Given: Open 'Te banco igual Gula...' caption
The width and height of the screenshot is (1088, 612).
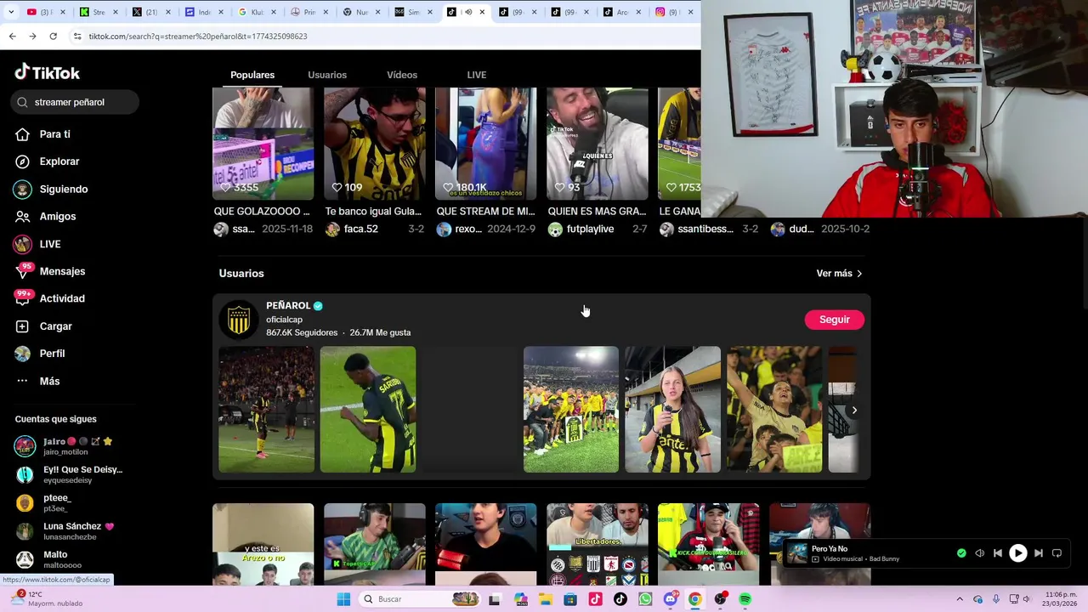Looking at the screenshot, I should point(373,212).
